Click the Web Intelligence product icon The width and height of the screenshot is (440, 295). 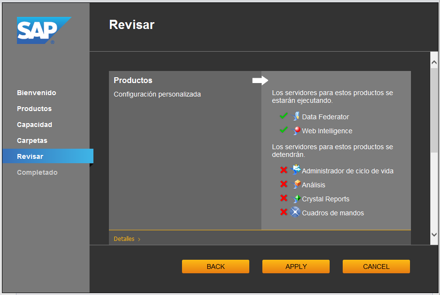click(296, 130)
